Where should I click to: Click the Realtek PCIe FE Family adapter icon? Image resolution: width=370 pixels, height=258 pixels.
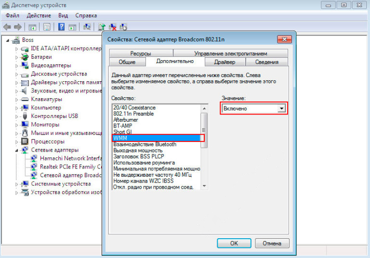34,167
